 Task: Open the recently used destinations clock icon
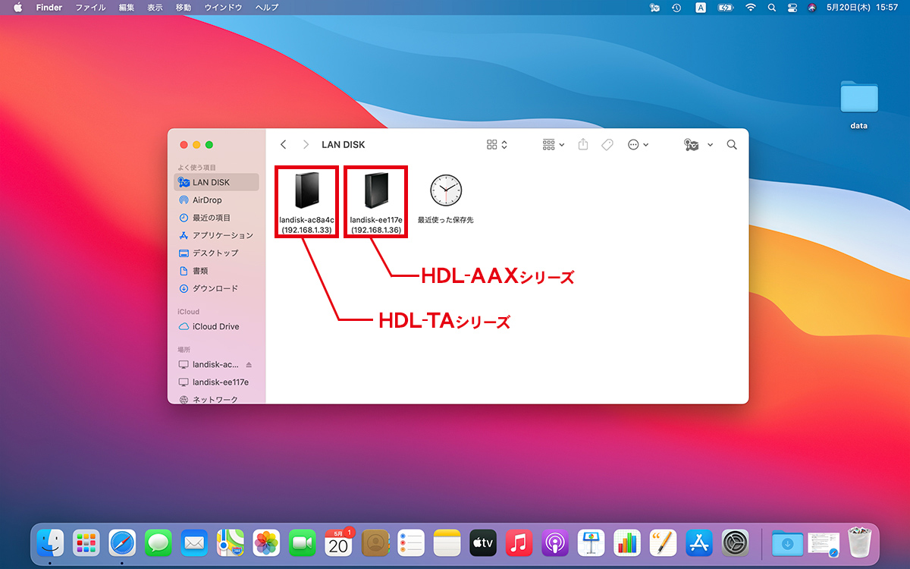point(446,190)
